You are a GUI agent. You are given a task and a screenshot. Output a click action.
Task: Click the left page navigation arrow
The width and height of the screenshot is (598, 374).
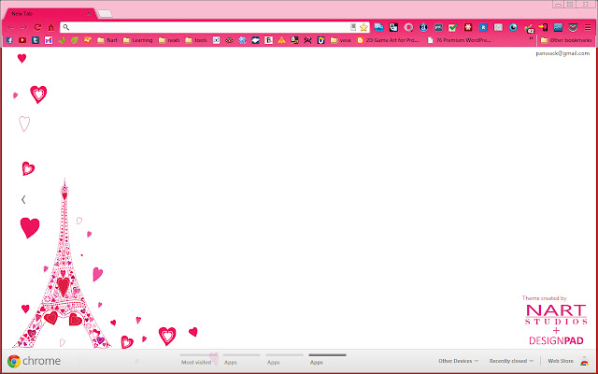[23, 199]
